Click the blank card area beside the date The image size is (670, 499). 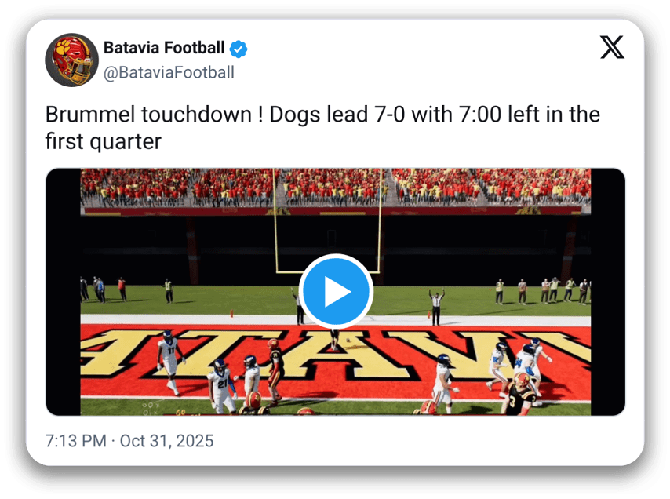pos(431,441)
